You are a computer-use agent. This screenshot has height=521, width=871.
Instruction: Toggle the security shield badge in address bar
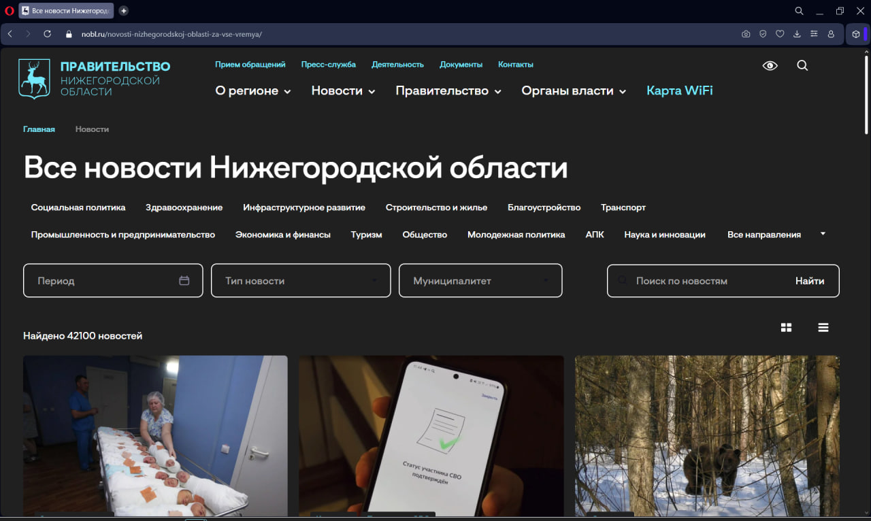pos(763,33)
